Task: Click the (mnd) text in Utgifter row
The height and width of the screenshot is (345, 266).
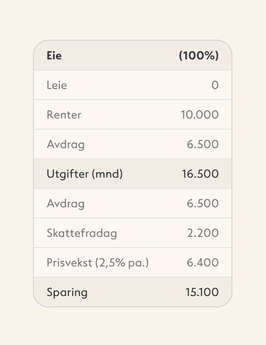Action: [x=107, y=174]
